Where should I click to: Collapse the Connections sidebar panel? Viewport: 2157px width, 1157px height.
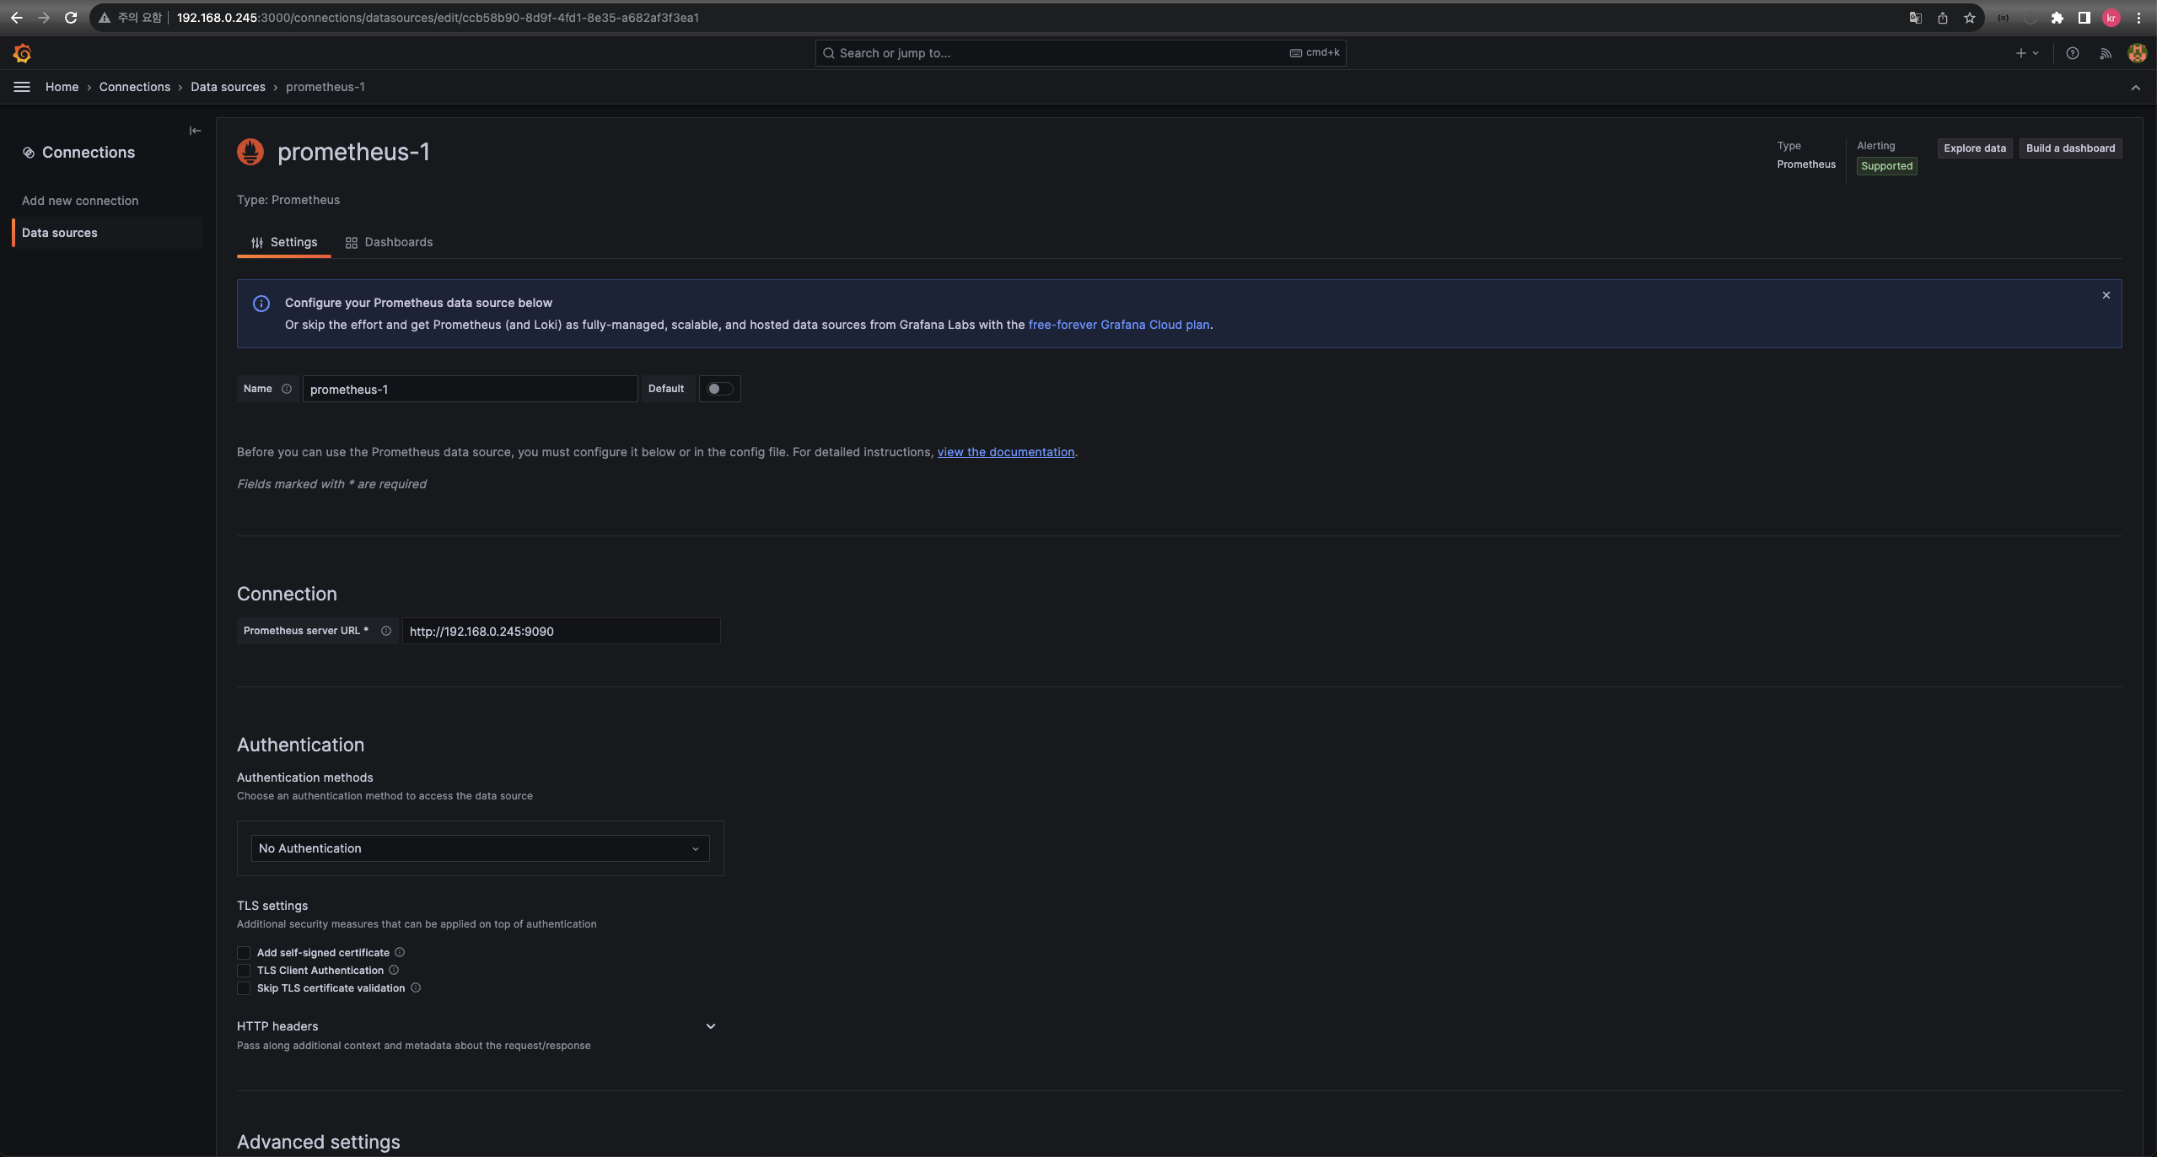[x=195, y=130]
